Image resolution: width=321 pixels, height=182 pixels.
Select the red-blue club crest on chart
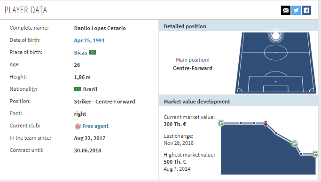pos(266,123)
